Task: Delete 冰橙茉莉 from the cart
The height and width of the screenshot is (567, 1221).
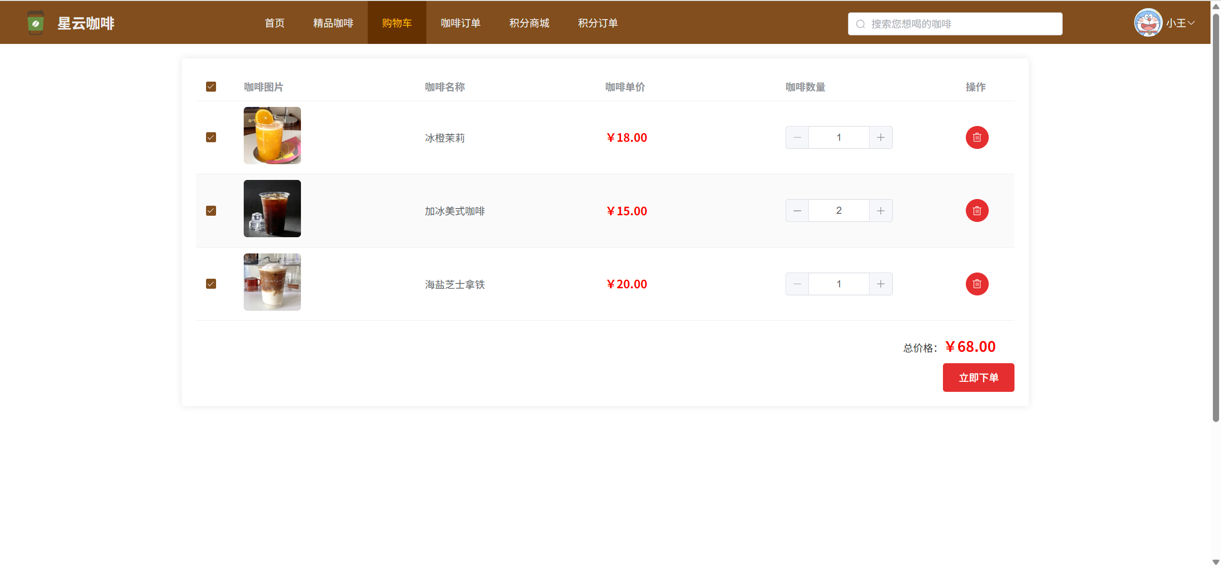Action: (x=977, y=137)
